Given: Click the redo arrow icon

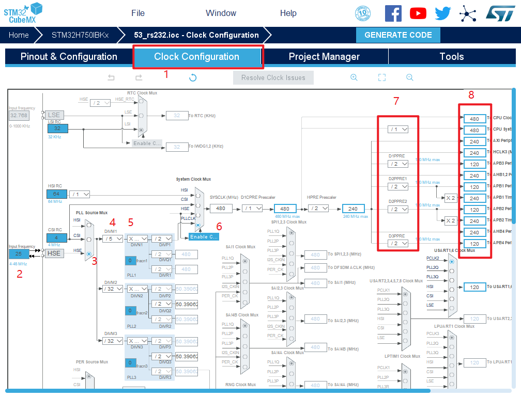Looking at the screenshot, I should coord(139,77).
